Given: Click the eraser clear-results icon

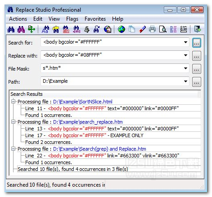Looking at the screenshot, I should click(142, 29).
